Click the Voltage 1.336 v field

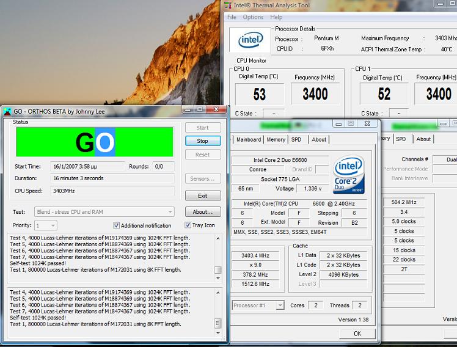pyautogui.click(x=313, y=189)
